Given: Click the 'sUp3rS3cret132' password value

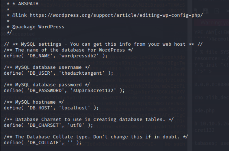Looking at the screenshot, I should (93, 91).
